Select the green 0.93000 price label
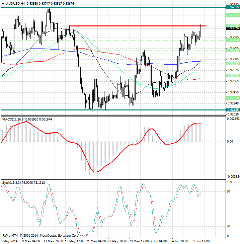Screen dimensions: 240x244 [x=233, y=63]
